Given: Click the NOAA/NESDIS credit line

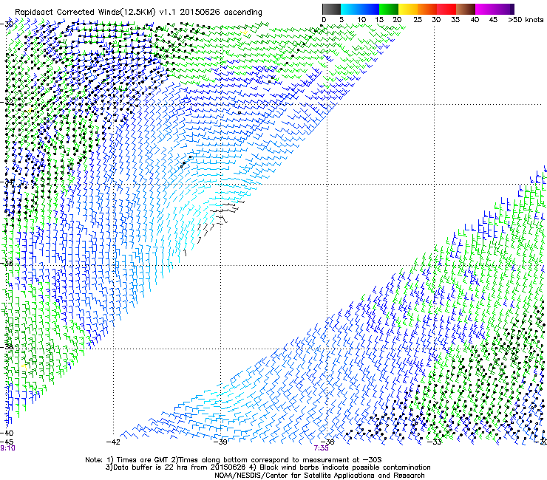Looking at the screenshot, I should tap(319, 476).
